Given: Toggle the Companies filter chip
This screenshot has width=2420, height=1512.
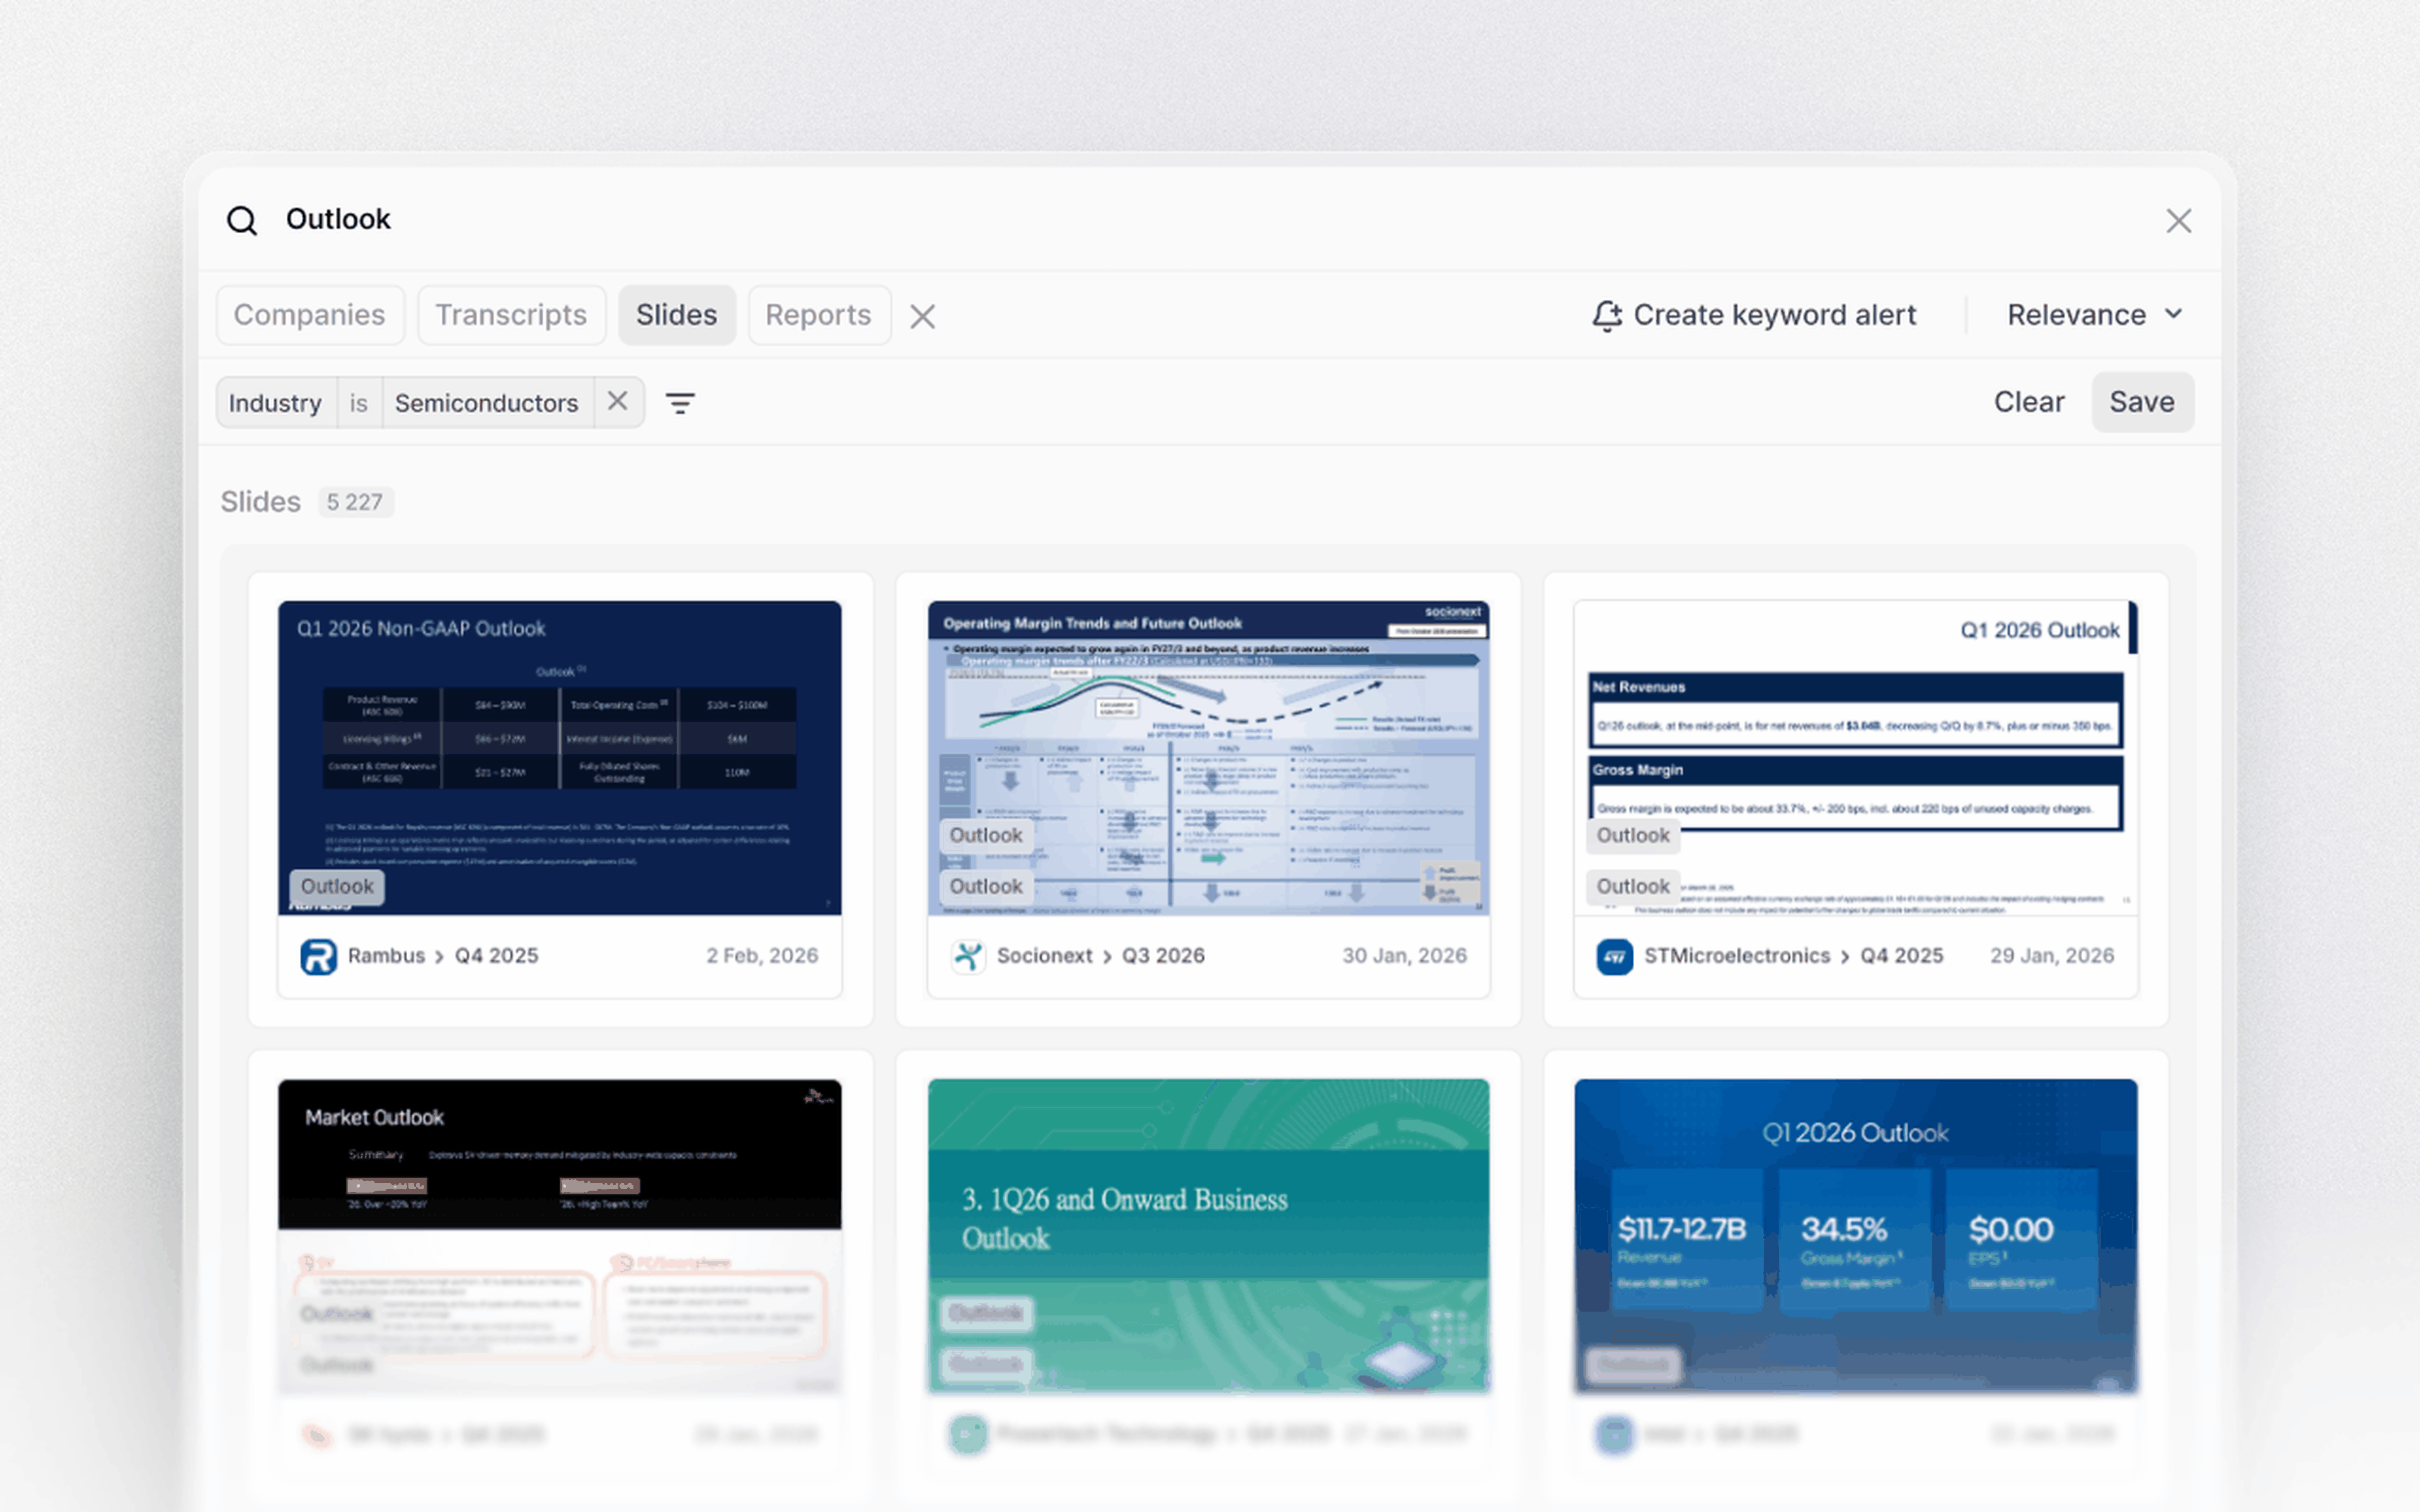Looking at the screenshot, I should pyautogui.click(x=309, y=316).
